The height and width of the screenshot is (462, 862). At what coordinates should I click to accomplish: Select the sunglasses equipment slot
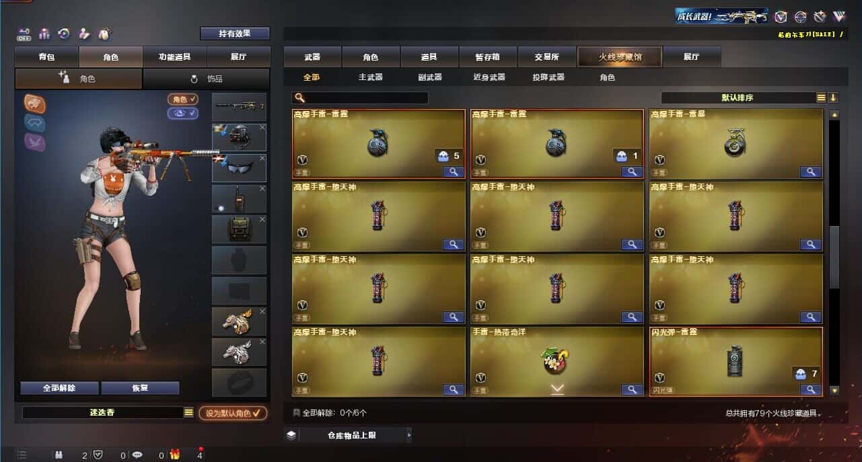pos(239,168)
